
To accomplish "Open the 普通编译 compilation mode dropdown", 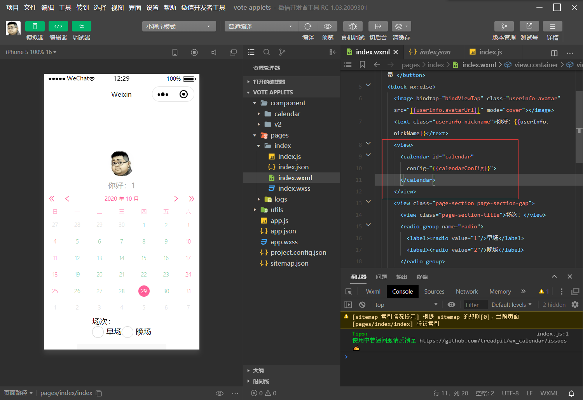I will tap(261, 26).
